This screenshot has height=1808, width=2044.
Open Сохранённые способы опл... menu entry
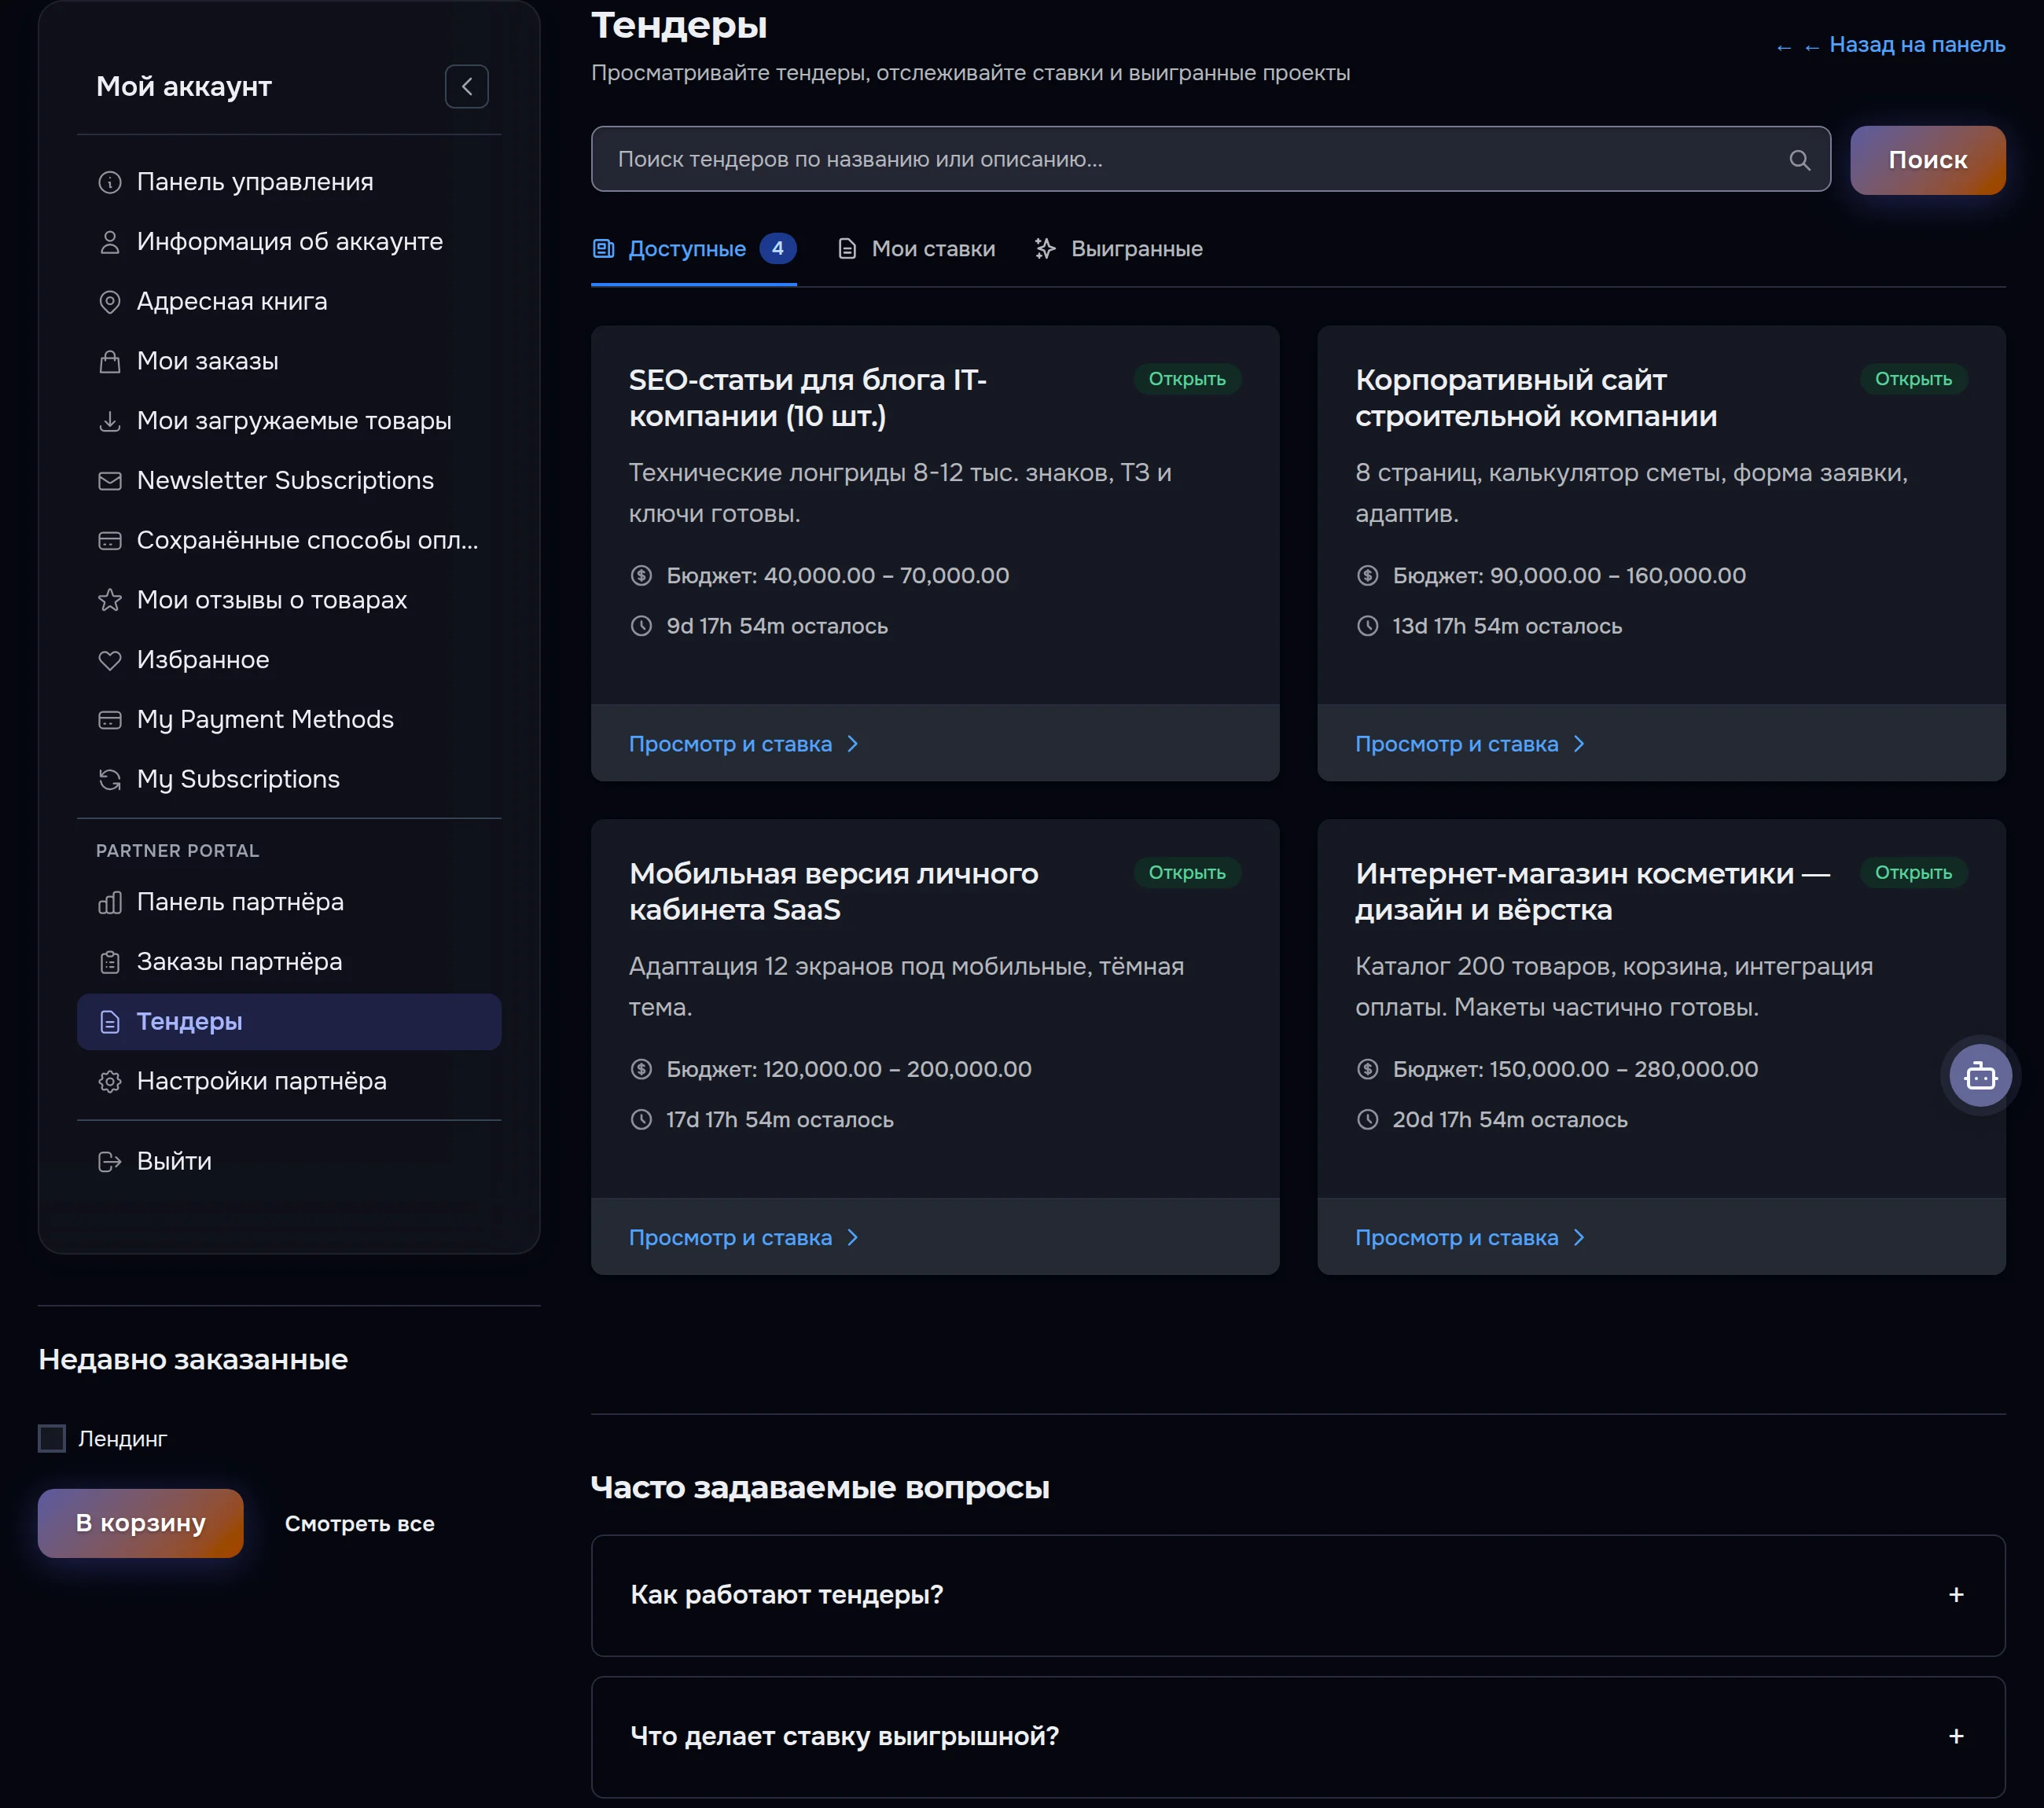point(289,540)
